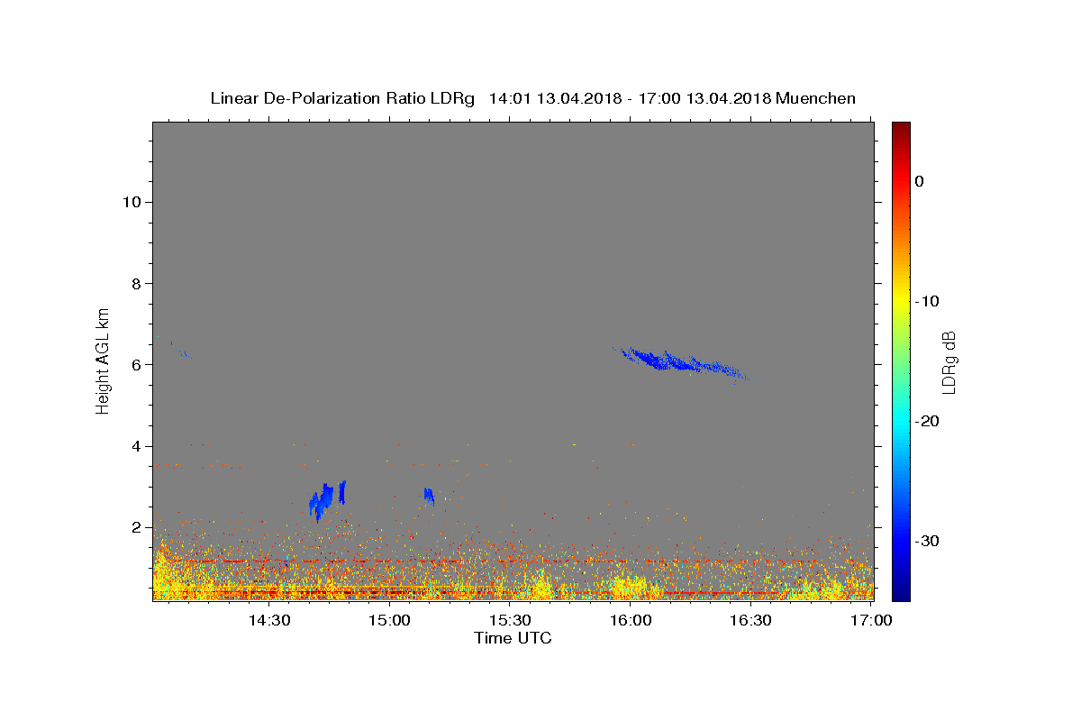The width and height of the screenshot is (1081, 721).
Task: Click the 14:30 time tick label
Action: [x=268, y=620]
